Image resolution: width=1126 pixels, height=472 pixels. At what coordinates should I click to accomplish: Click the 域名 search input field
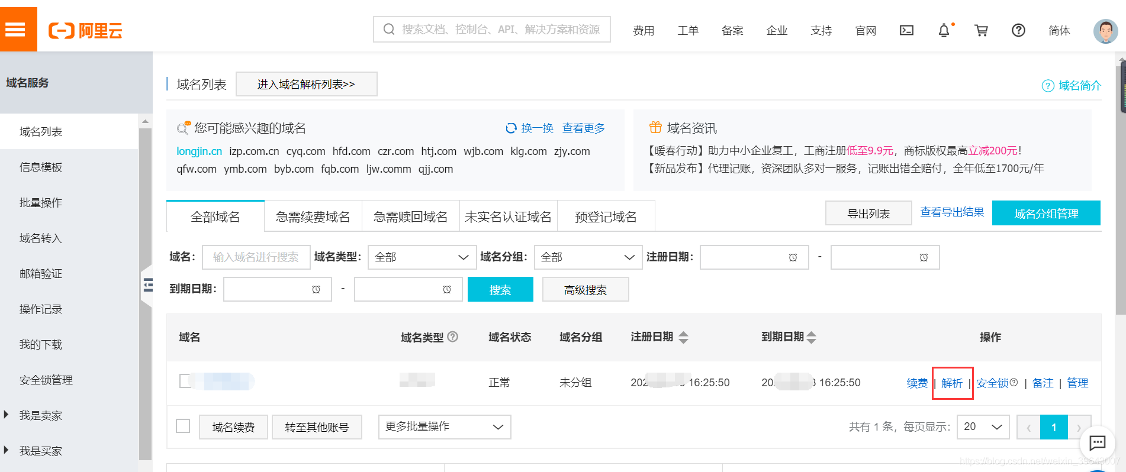[256, 257]
